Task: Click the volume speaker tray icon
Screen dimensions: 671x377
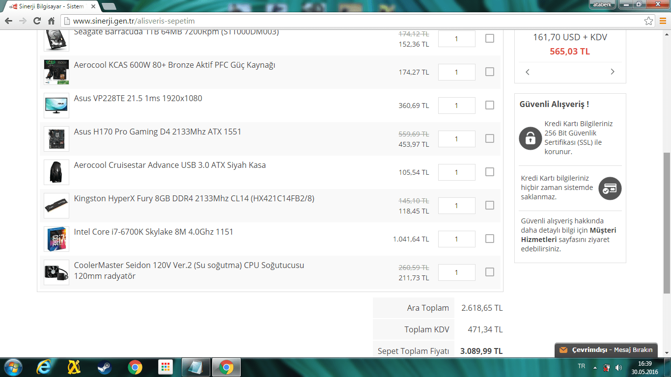Action: click(x=618, y=367)
